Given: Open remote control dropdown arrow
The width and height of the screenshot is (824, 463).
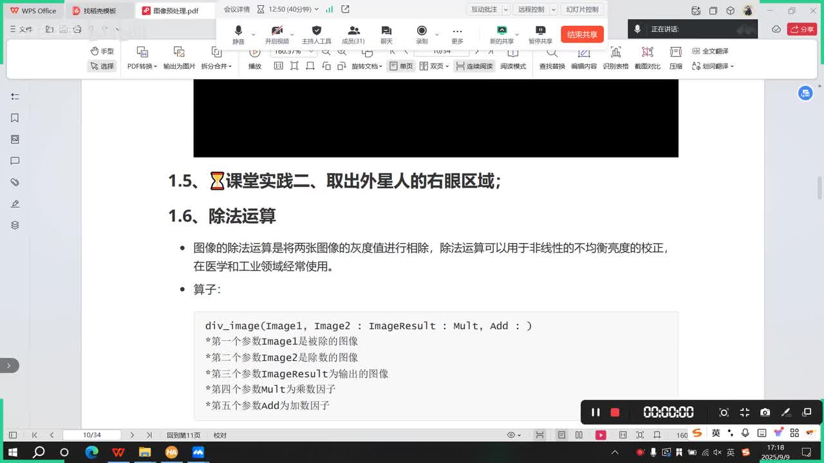Looking at the screenshot, I should coord(553,10).
